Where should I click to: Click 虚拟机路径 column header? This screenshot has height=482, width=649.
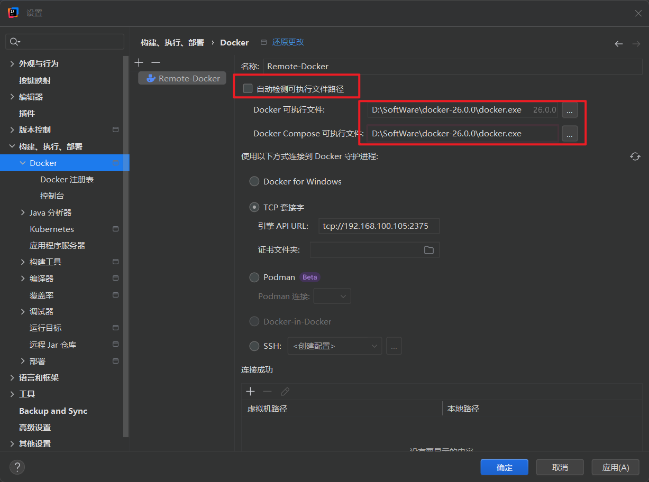coord(267,409)
